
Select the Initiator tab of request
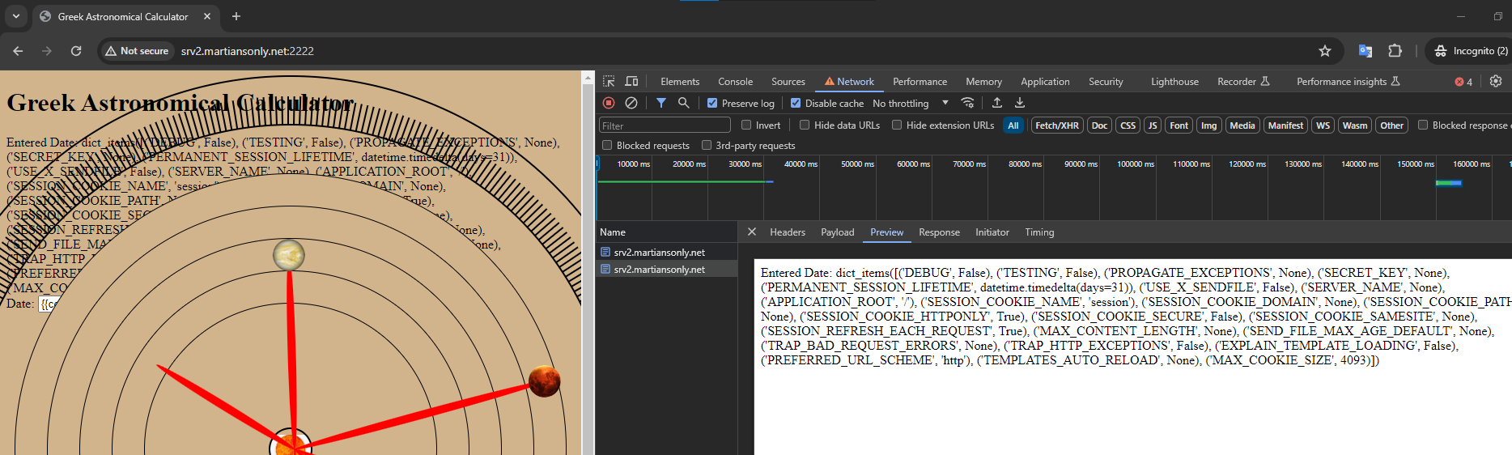coord(992,232)
